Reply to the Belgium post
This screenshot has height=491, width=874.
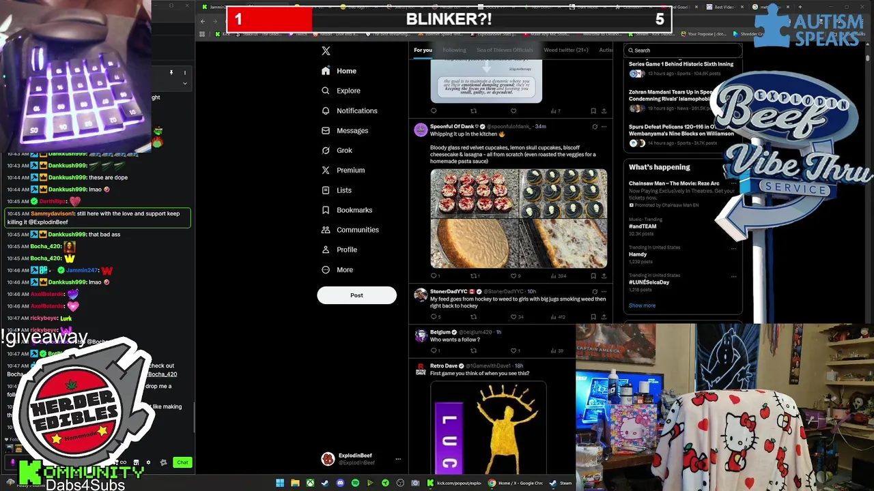(434, 351)
